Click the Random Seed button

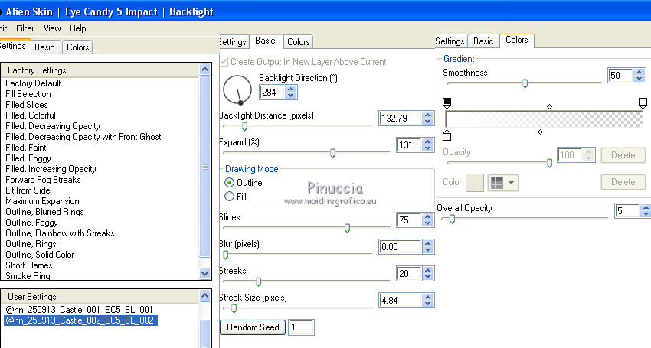(x=253, y=327)
